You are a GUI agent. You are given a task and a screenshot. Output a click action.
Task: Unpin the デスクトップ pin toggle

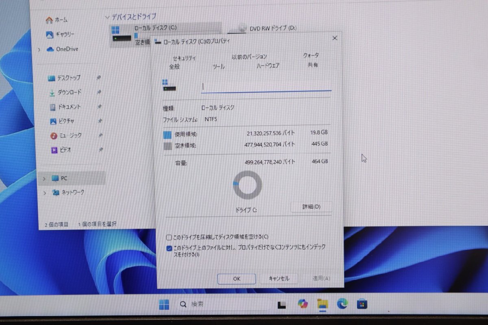[99, 78]
